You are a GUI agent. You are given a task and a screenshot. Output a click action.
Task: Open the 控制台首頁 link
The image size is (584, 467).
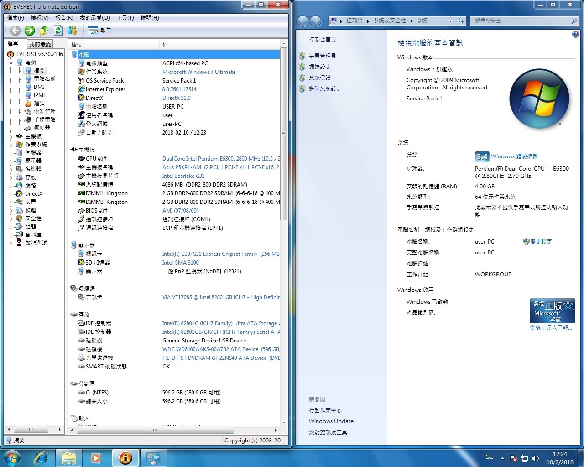click(x=323, y=40)
